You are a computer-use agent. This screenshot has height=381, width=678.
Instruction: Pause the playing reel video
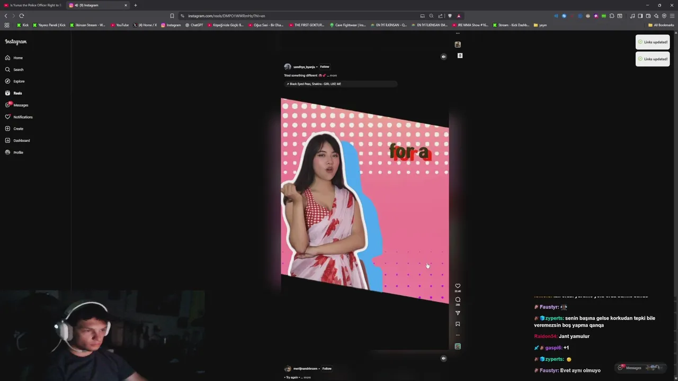pos(364,201)
